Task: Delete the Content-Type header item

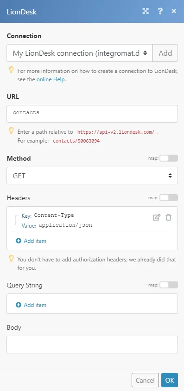Action: [169, 217]
